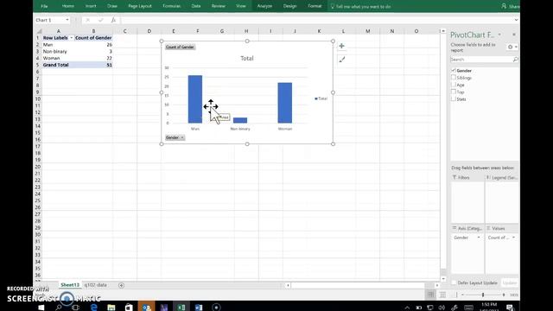Open the Gender item dropdown in Axis area
Screen dimensions: 553x311
479,238
